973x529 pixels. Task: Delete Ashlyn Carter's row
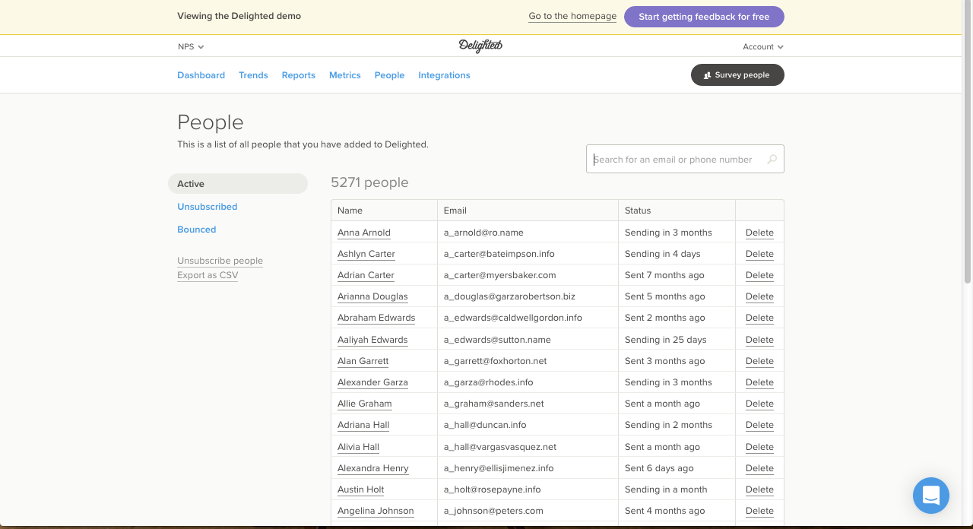pyautogui.click(x=759, y=254)
